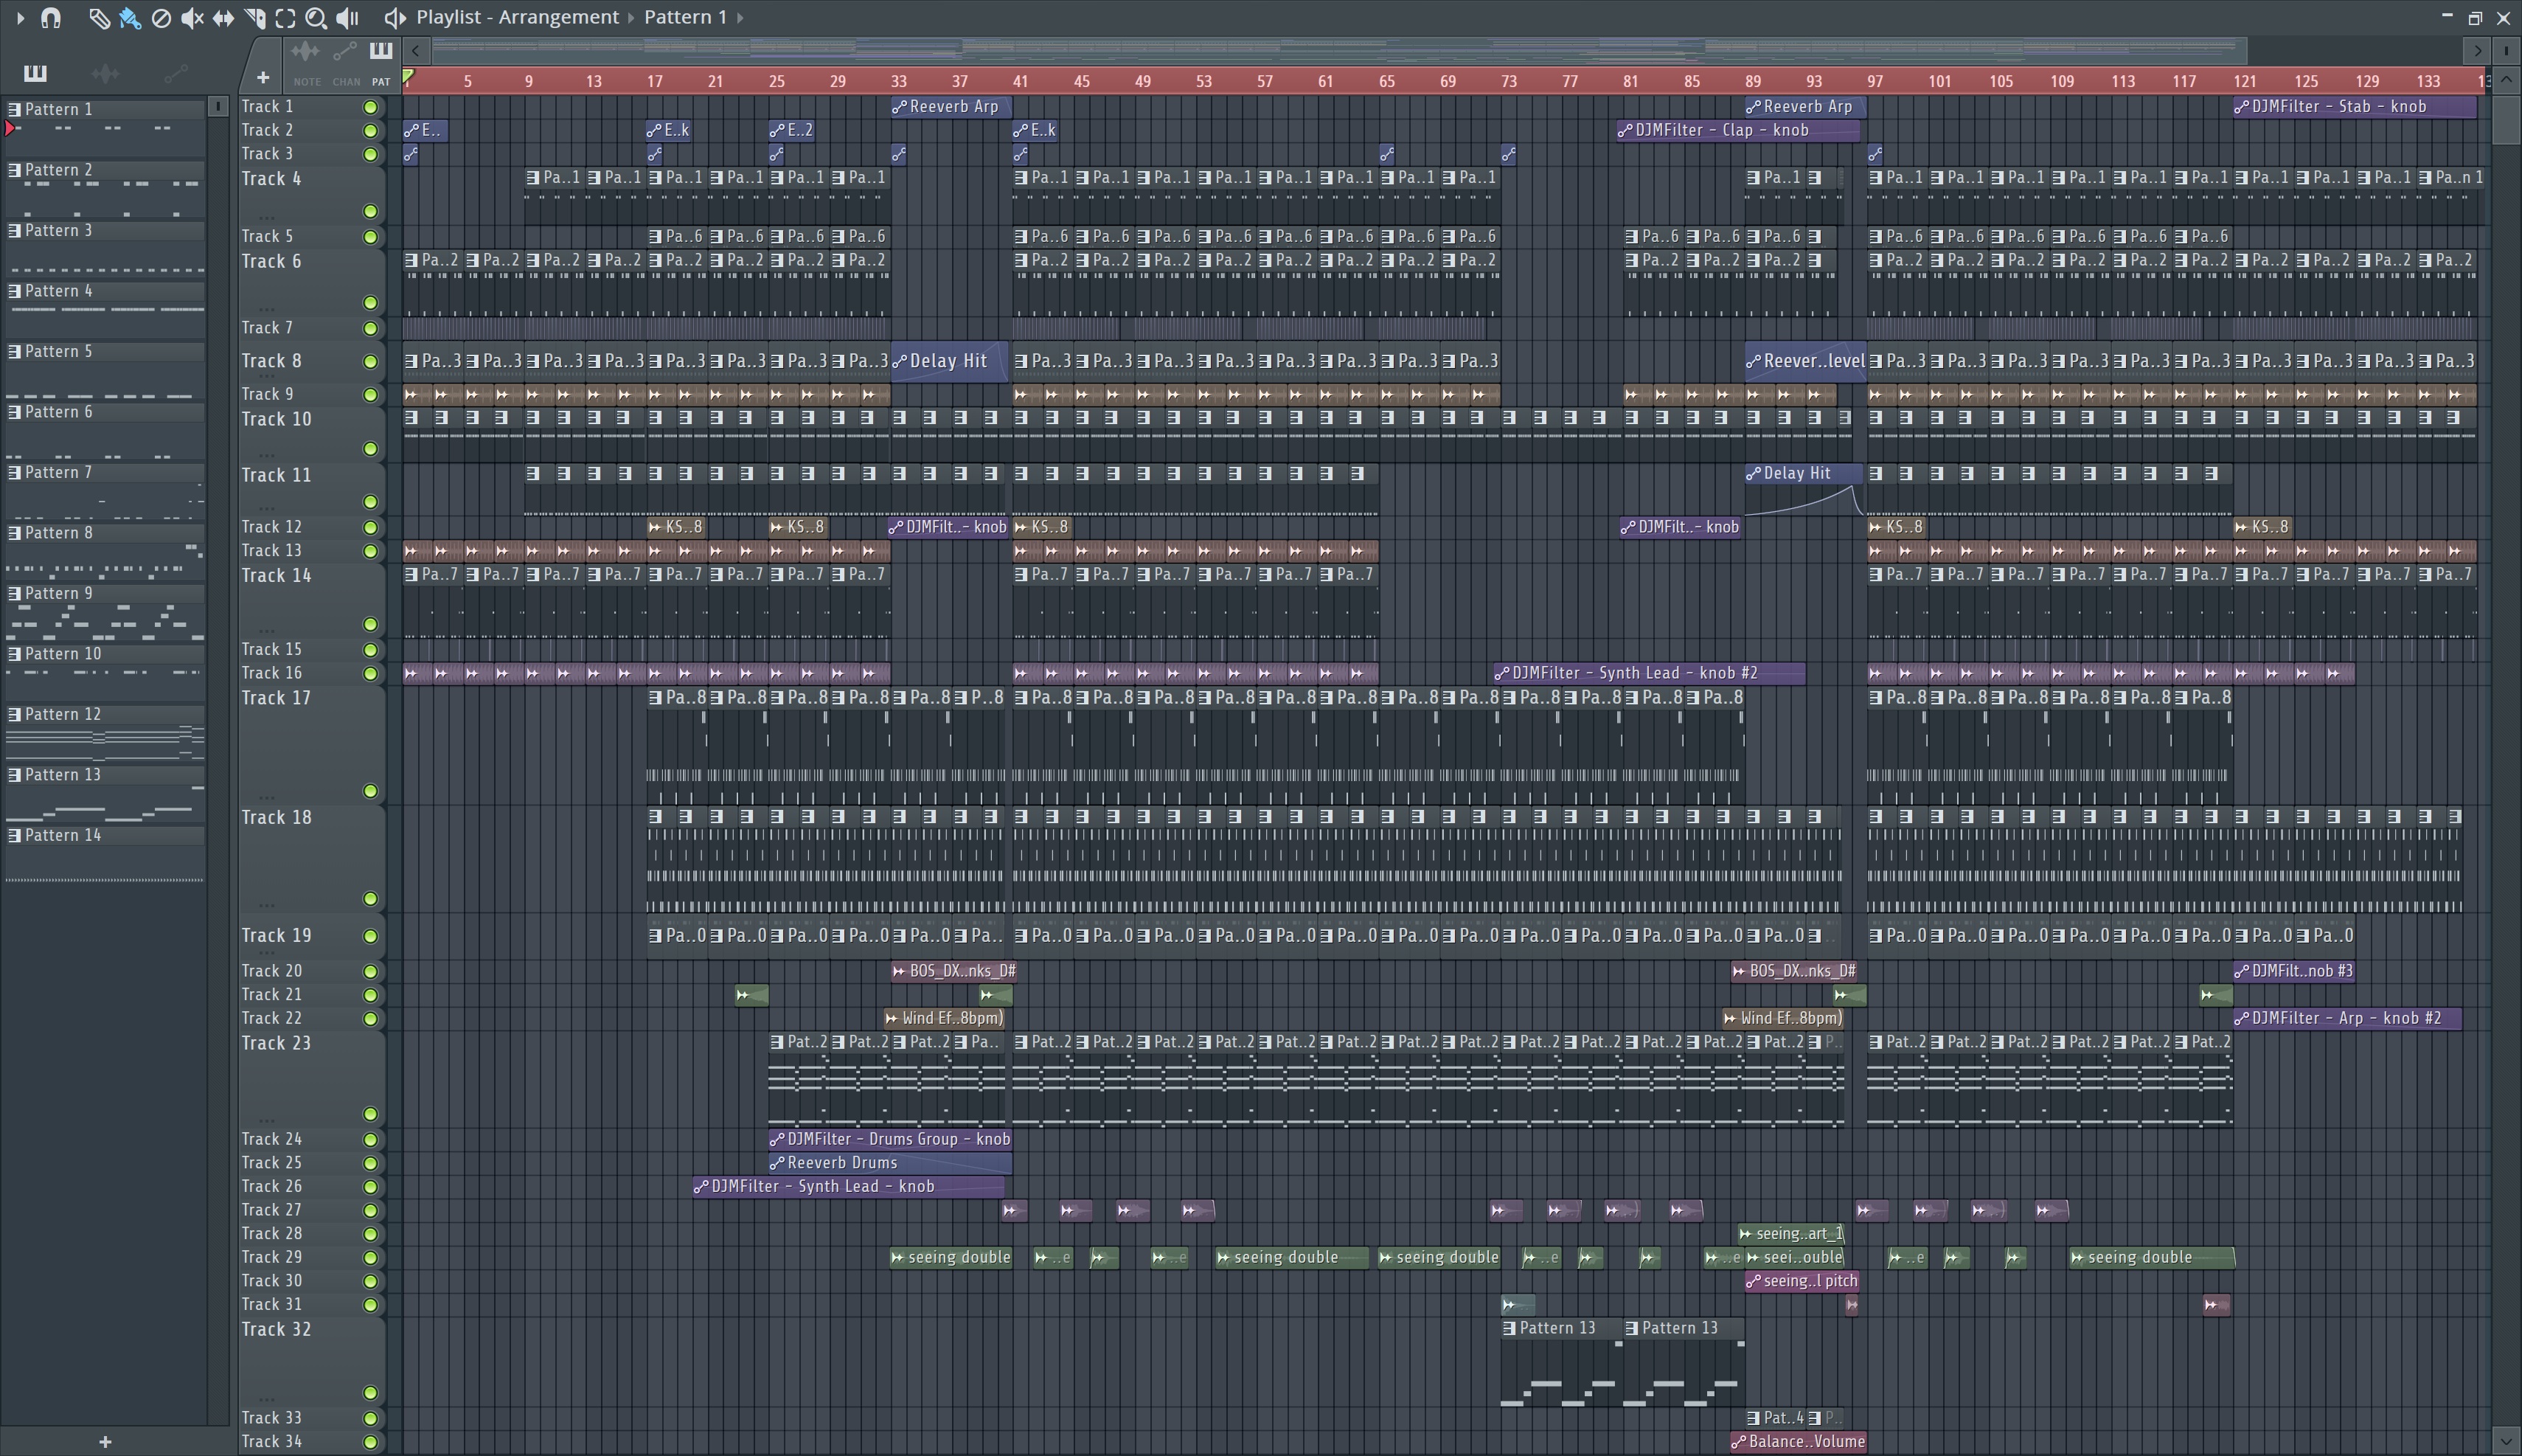Toggle Track 8 mute light

pos(370,361)
